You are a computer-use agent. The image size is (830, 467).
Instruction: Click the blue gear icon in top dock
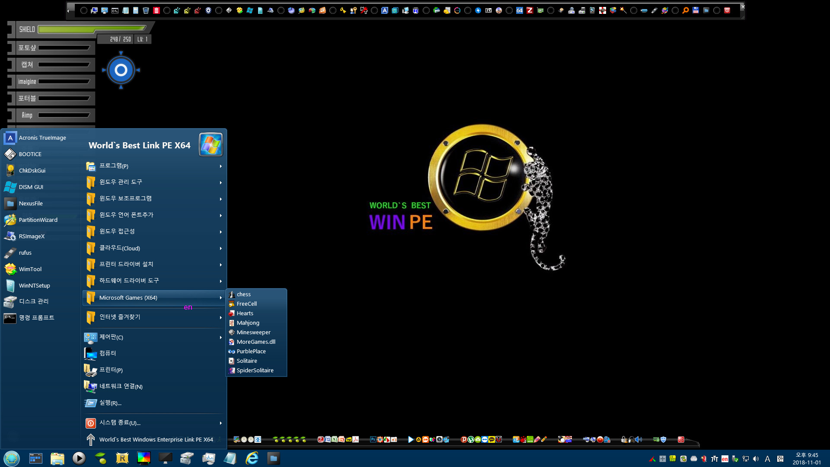point(208,10)
